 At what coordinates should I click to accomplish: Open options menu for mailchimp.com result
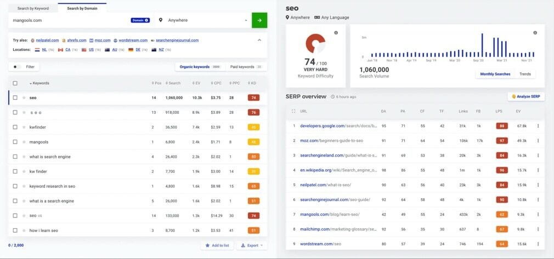(538, 229)
